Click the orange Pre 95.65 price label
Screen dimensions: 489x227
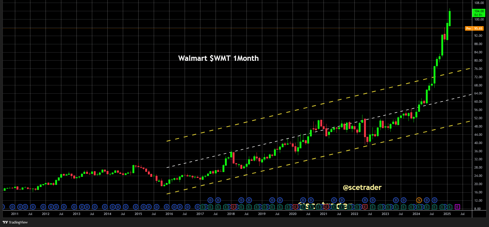point(474,28)
